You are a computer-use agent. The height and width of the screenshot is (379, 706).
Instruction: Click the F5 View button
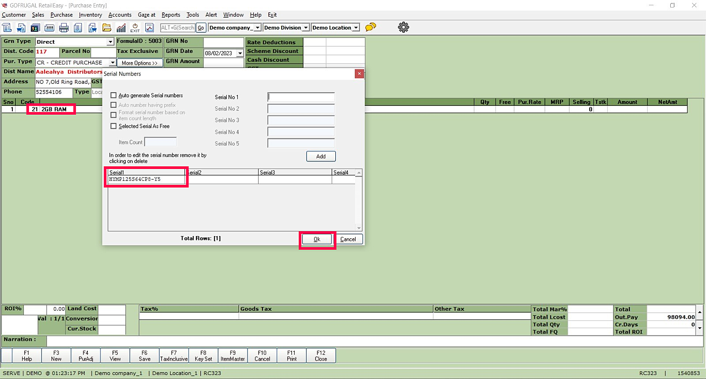(115, 356)
